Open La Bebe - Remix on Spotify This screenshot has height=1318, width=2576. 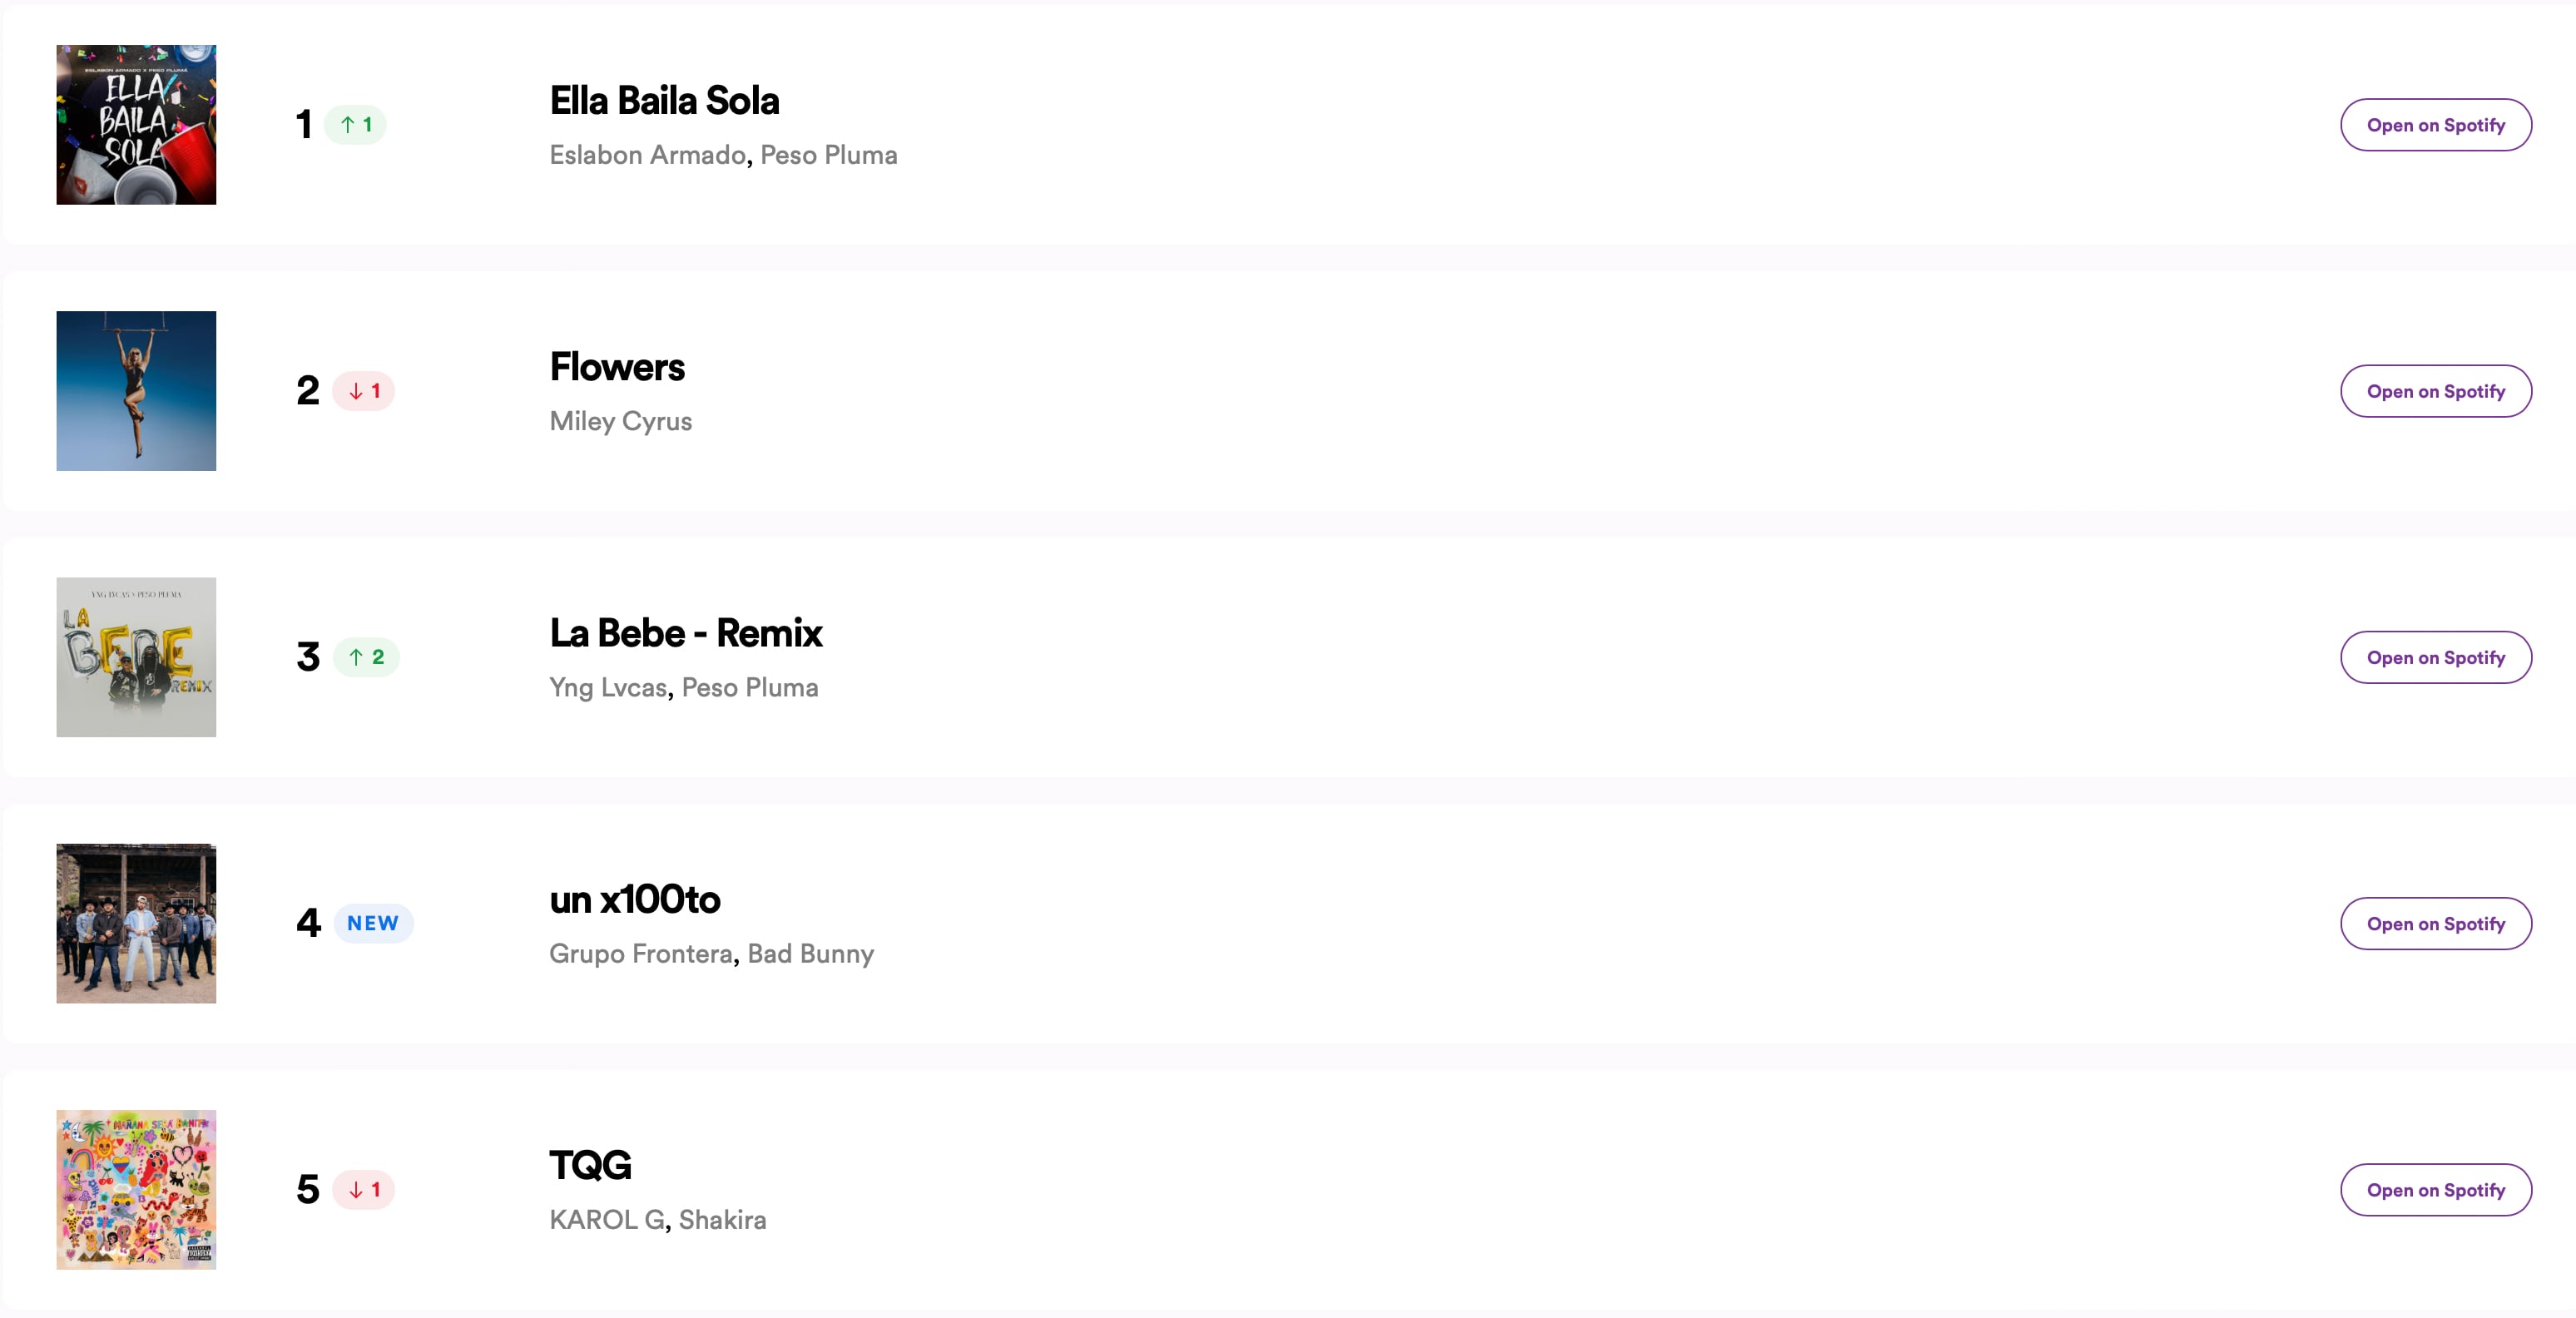coord(2436,657)
